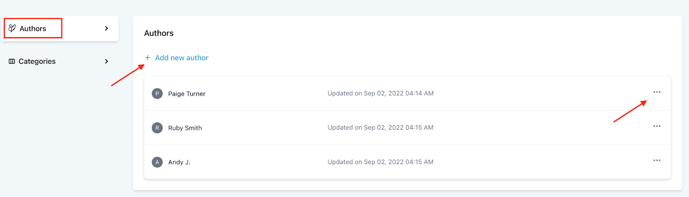This screenshot has height=197, width=689.
Task: Click Andy J.'s A avatar
Action: click(157, 162)
